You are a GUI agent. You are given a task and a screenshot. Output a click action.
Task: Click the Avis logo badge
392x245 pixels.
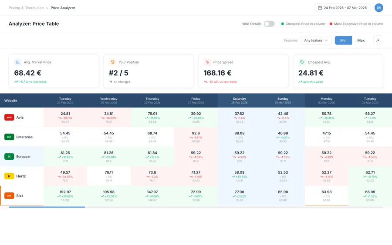click(9, 117)
